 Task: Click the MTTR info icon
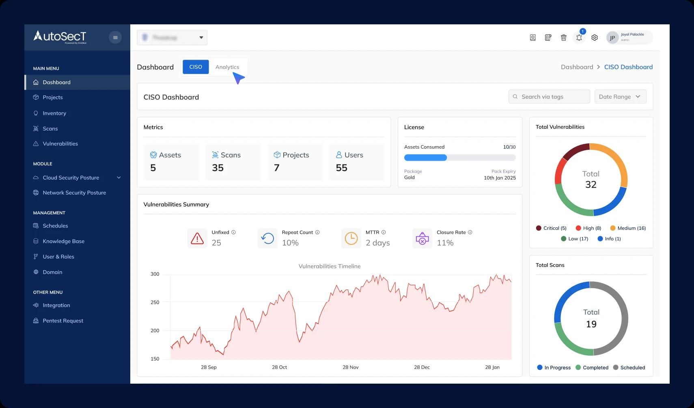click(384, 232)
